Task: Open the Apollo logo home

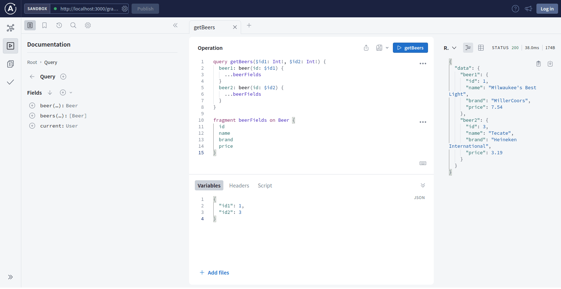Action: tap(10, 9)
